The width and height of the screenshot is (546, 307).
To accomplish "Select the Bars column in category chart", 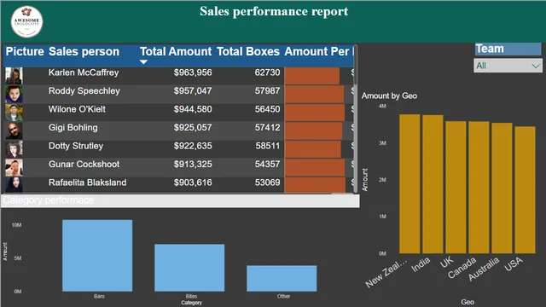I will [x=97, y=256].
